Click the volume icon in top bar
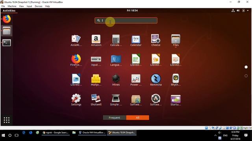Image resolution: width=252 pixels, height=141 pixels. tap(238, 11)
